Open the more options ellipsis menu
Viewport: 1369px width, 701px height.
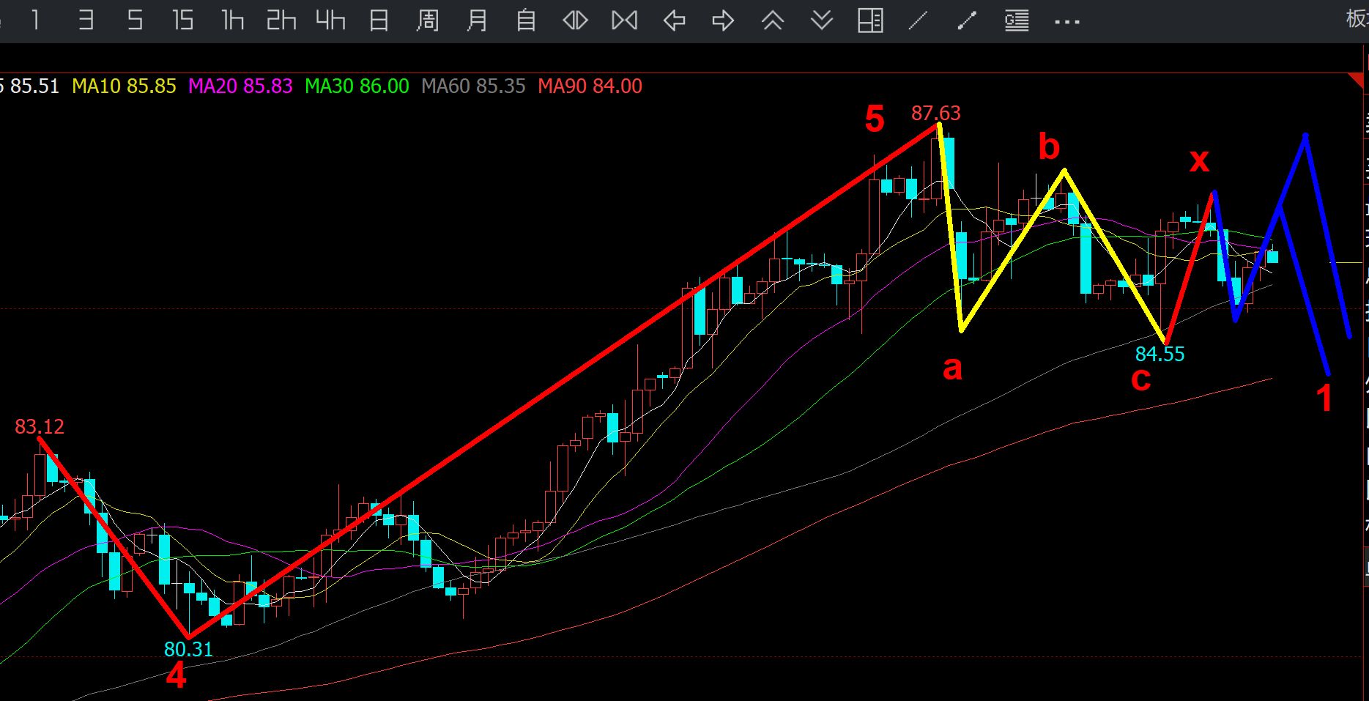[x=1067, y=22]
